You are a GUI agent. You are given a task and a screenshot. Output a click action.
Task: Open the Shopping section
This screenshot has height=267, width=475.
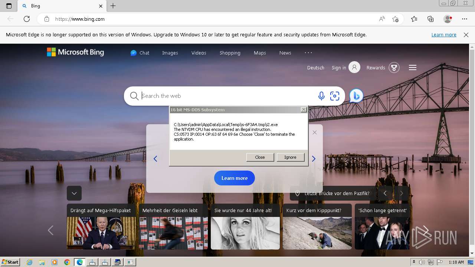[x=230, y=53]
